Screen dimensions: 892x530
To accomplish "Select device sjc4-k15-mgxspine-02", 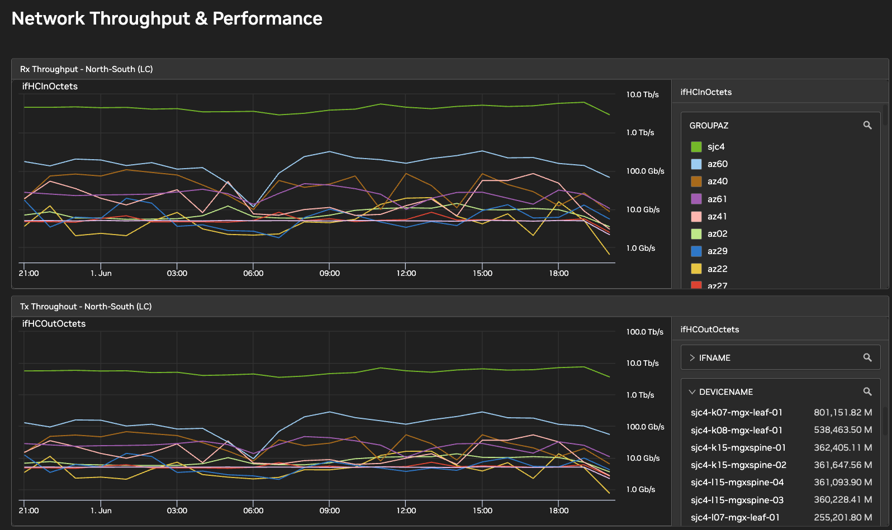I will 738,465.
